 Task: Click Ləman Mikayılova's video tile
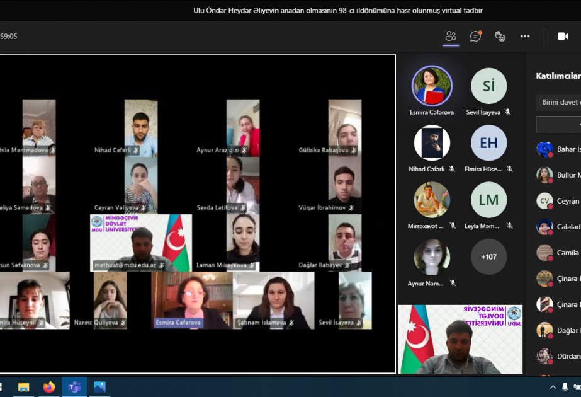(243, 243)
